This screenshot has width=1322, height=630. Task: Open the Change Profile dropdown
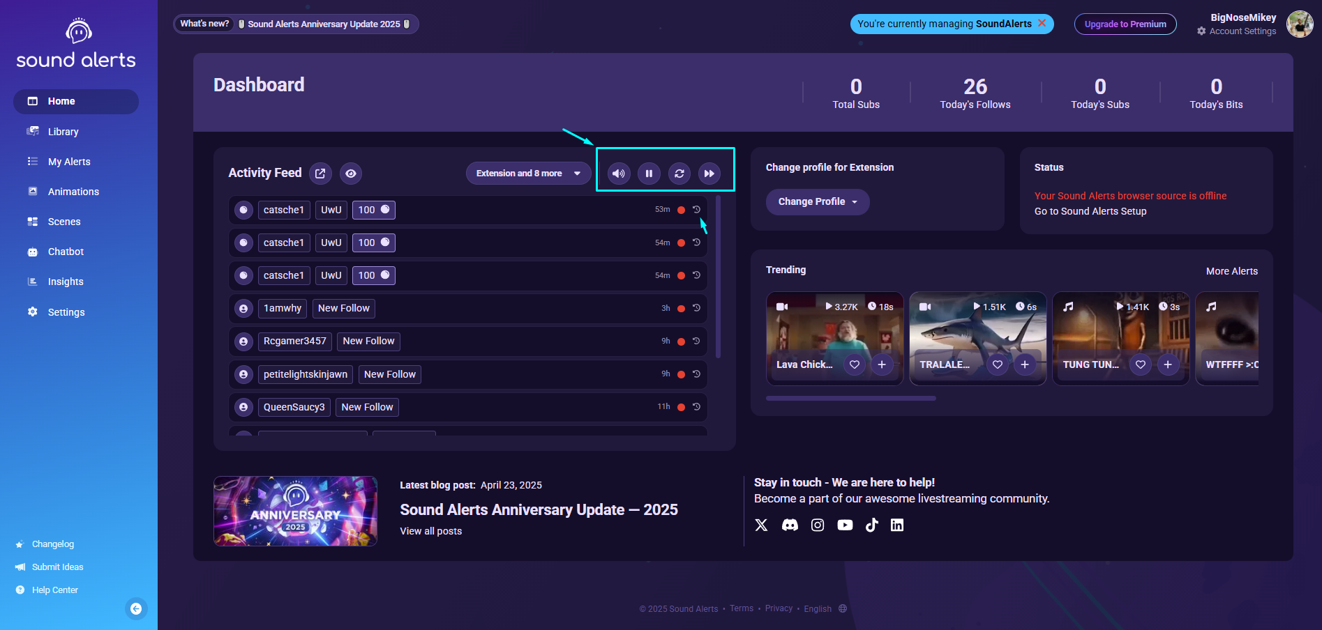818,202
